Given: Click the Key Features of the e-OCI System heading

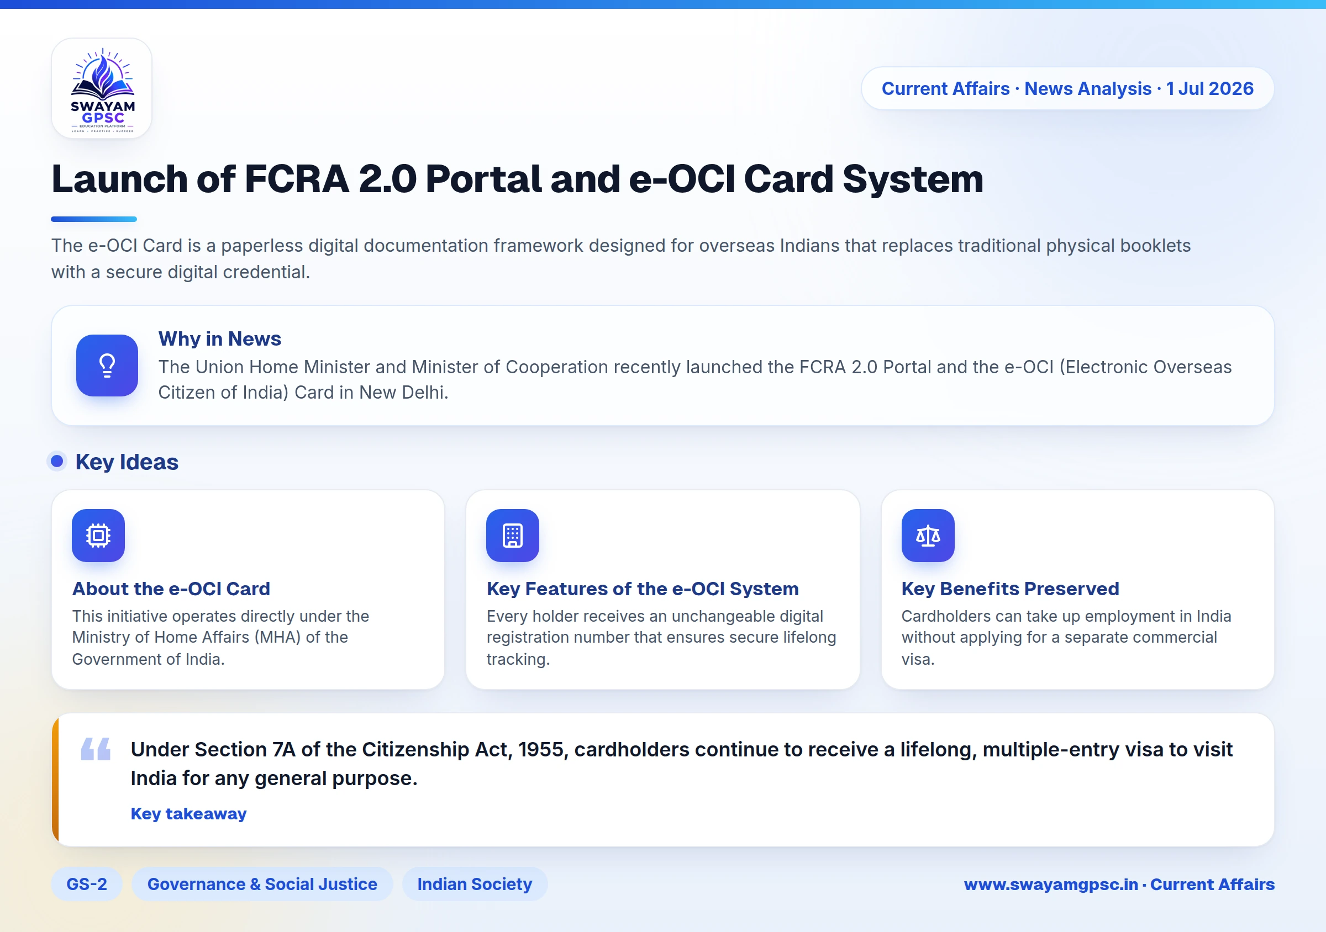Looking at the screenshot, I should [643, 589].
